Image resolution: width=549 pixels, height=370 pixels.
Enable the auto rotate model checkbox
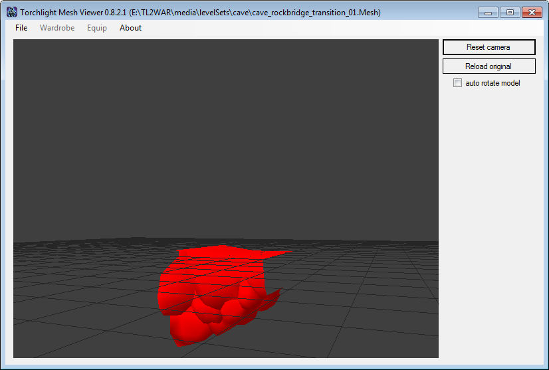[458, 83]
